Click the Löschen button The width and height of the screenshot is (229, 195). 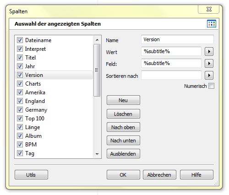(123, 114)
